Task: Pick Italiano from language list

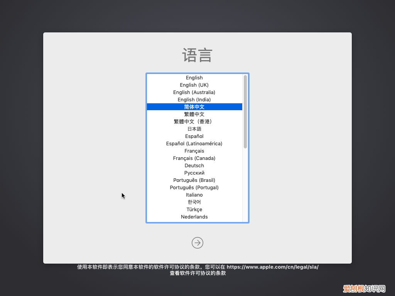Action: pyautogui.click(x=194, y=195)
